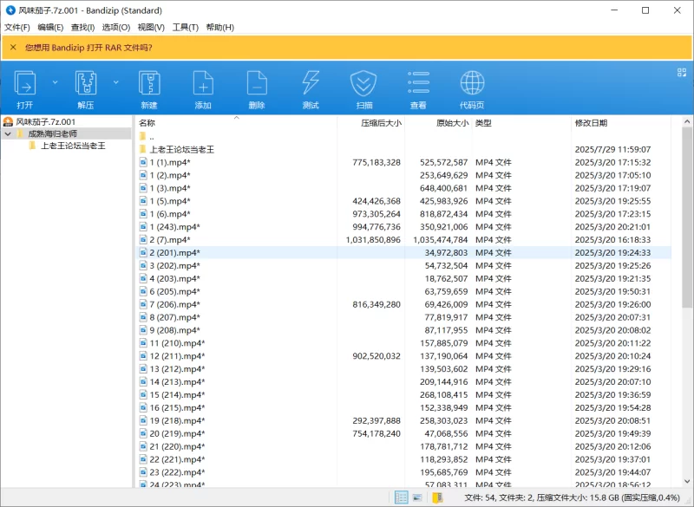Collapse the 成熟海归老师 folder tree node

tap(8, 134)
